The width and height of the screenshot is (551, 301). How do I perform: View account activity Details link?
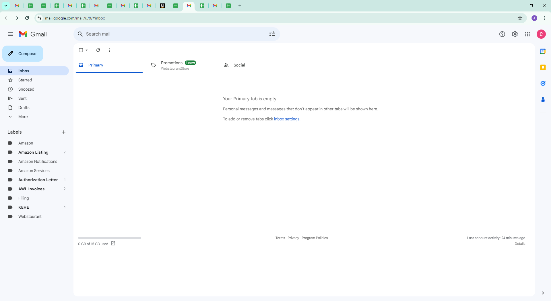520,244
